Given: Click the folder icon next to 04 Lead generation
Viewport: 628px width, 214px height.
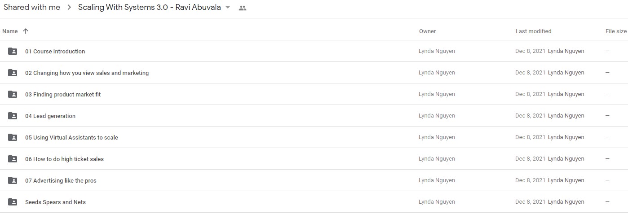Looking at the screenshot, I should coord(13,116).
